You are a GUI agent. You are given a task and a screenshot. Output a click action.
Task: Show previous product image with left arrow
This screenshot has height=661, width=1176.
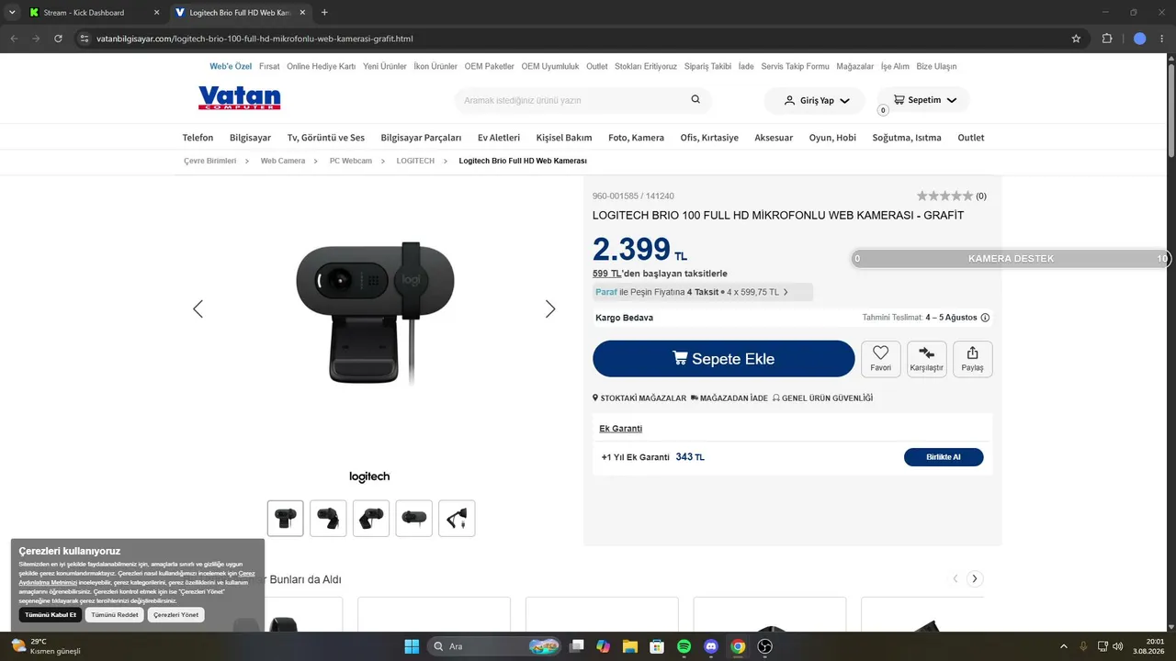[198, 309]
